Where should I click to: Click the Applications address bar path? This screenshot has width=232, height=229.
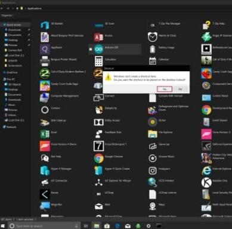coord(35,8)
